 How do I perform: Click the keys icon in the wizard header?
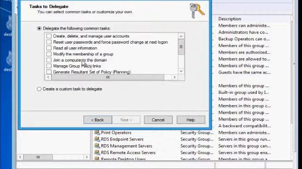coord(197,11)
